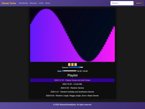The image size is (145, 109).
Task: Click the play button
Action: click(73, 65)
